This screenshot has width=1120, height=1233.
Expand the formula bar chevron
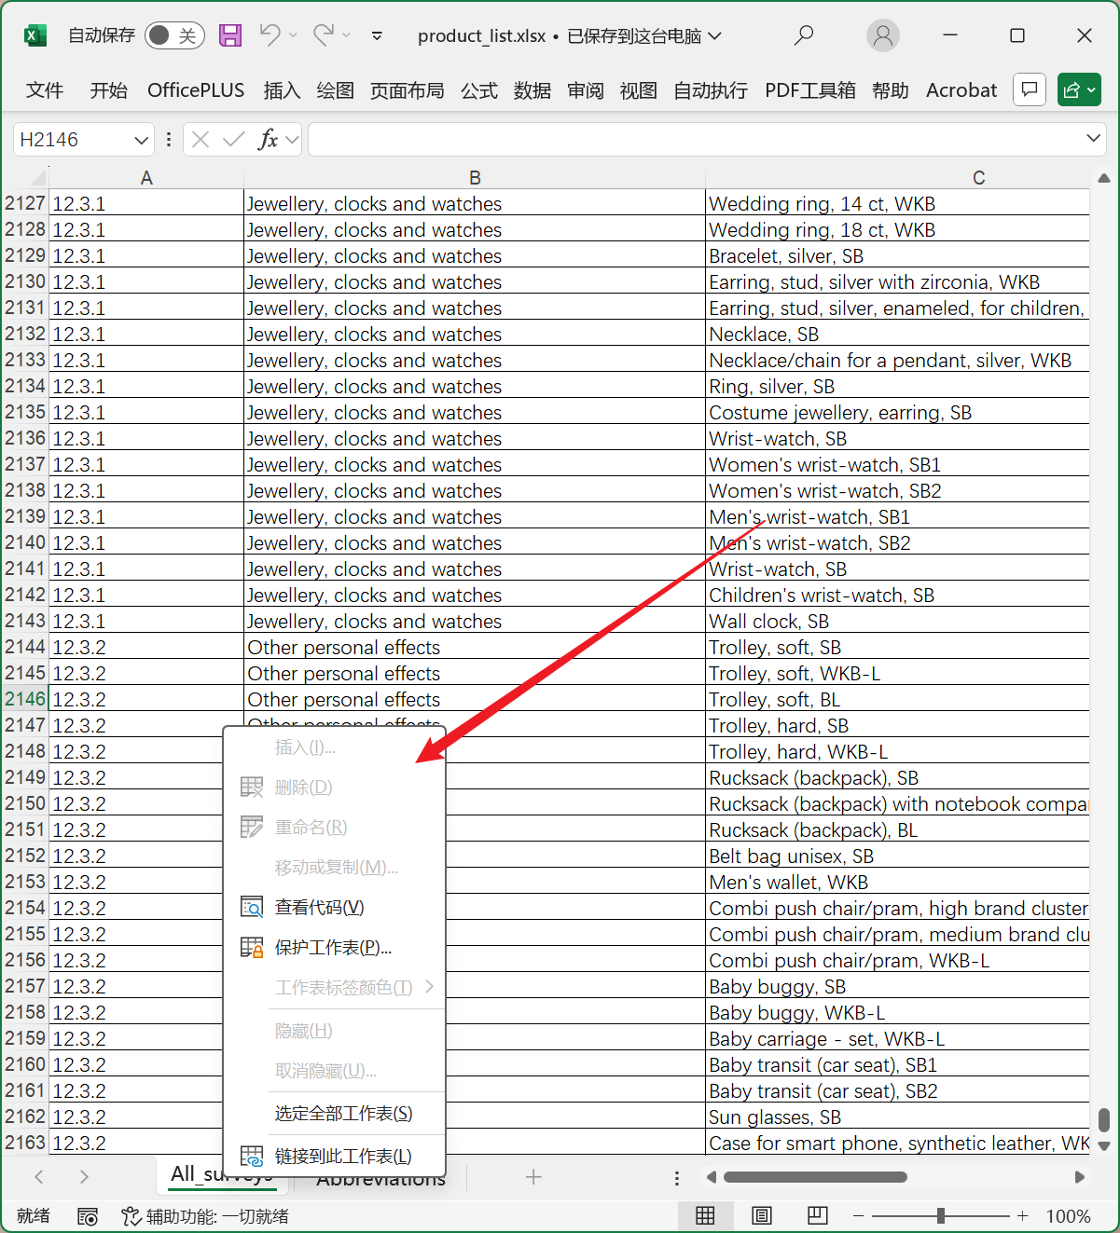(x=1093, y=139)
